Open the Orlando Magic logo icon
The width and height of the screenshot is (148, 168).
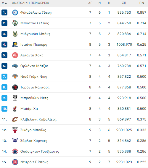coord(15,66)
